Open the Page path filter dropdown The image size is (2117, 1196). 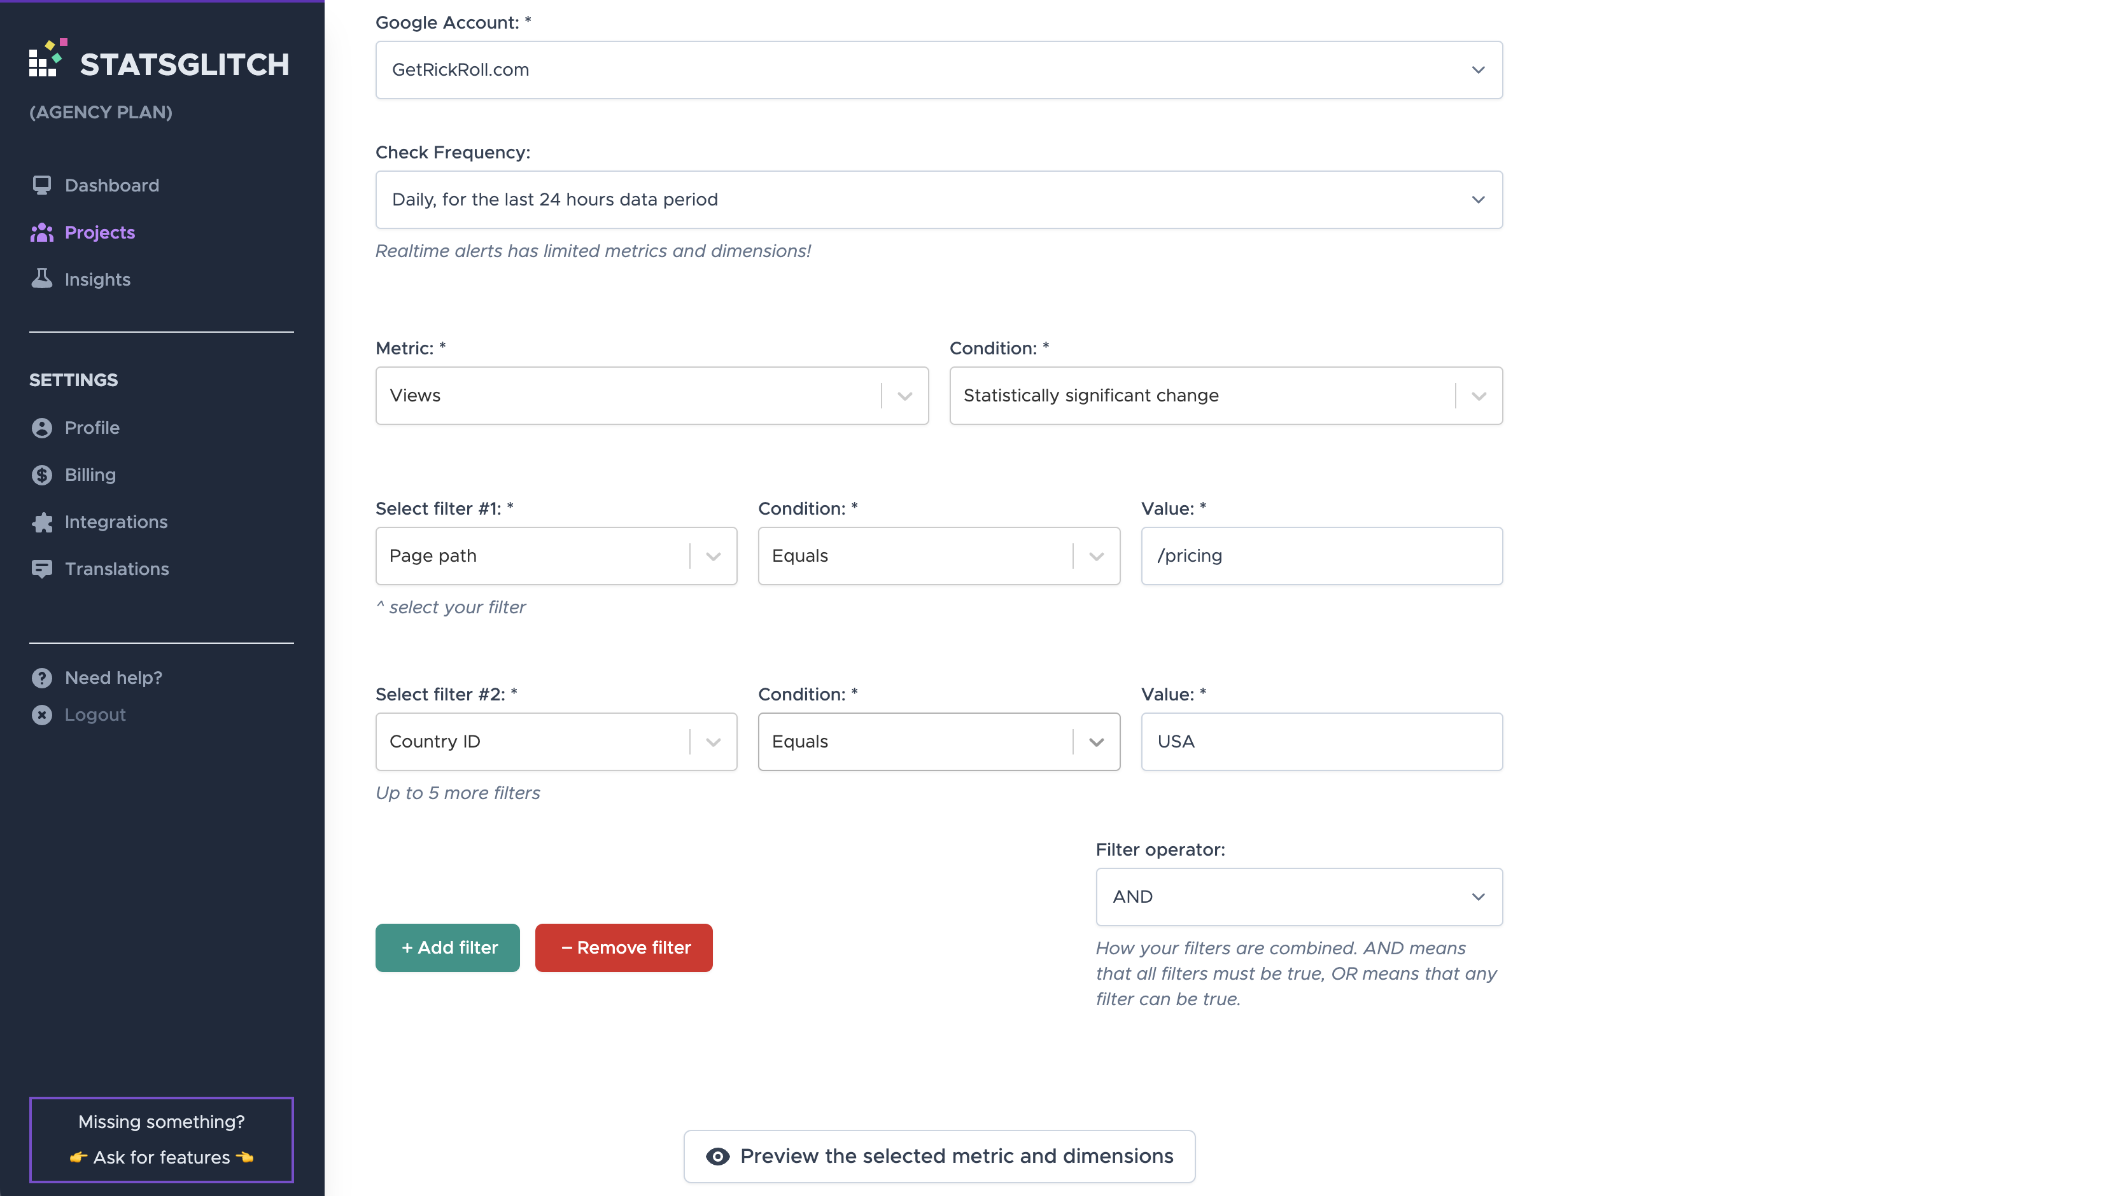[x=556, y=556]
